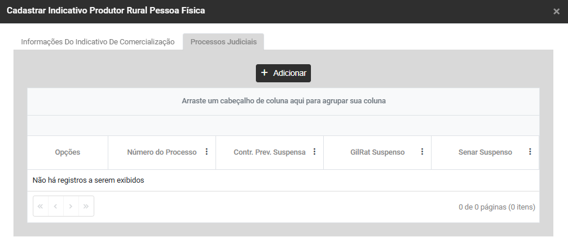
Task: Close the Cadastrar Indicativo dialog
Action: pyautogui.click(x=556, y=12)
